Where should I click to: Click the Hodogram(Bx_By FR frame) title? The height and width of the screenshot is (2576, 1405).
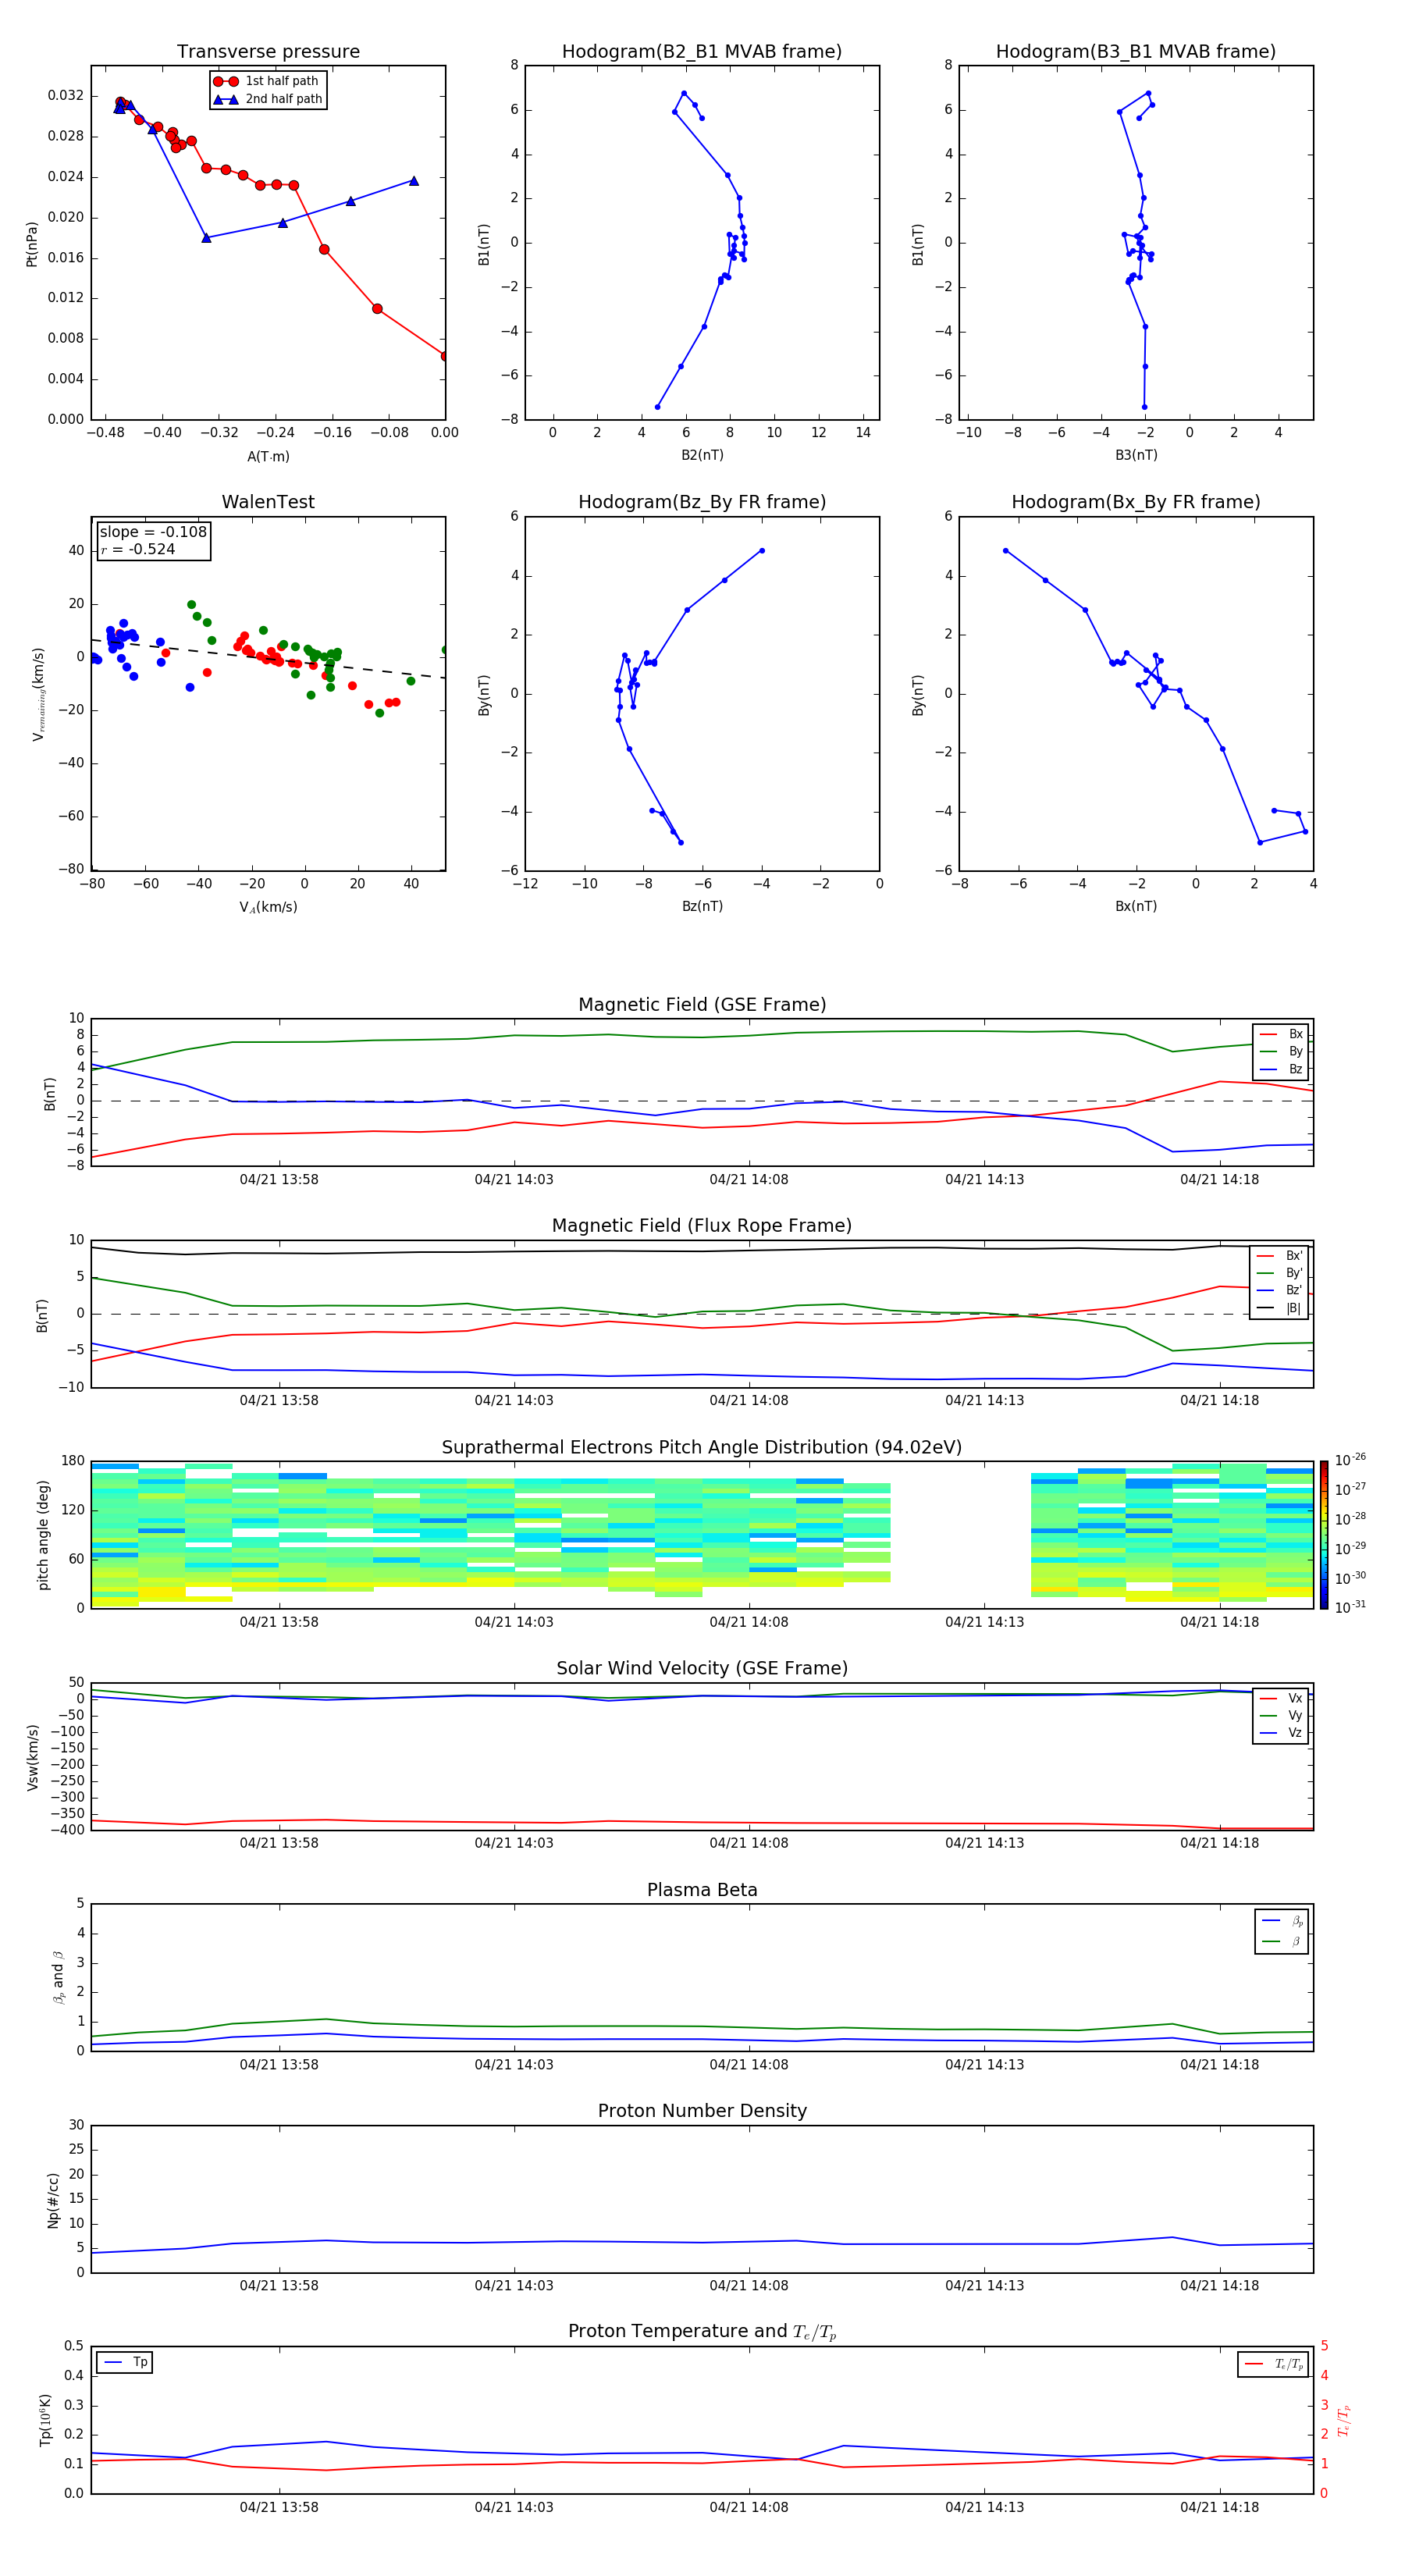[1135, 502]
